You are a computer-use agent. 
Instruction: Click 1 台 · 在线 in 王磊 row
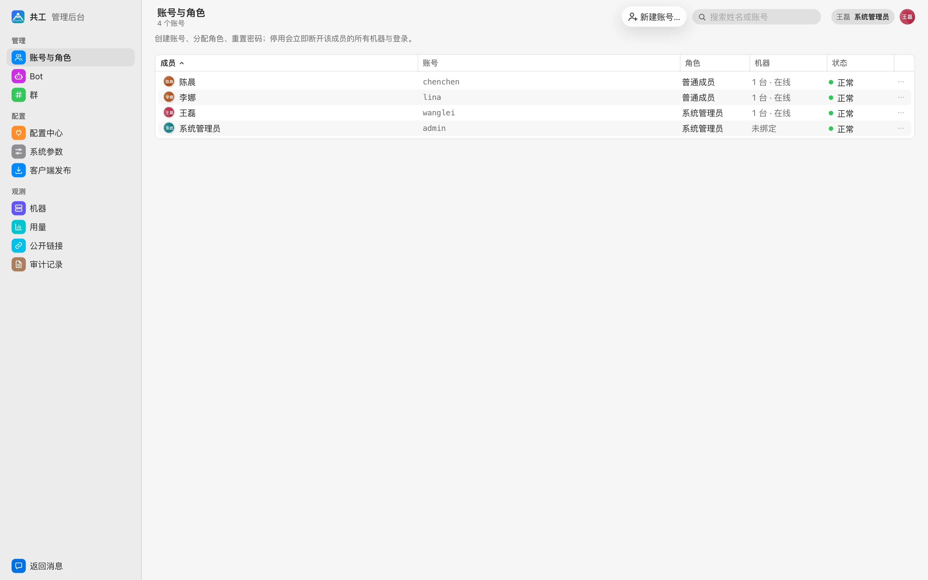click(x=771, y=113)
